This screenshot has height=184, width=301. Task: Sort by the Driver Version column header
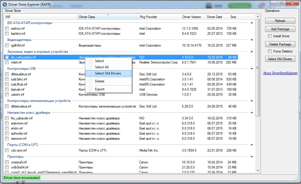[193, 17]
